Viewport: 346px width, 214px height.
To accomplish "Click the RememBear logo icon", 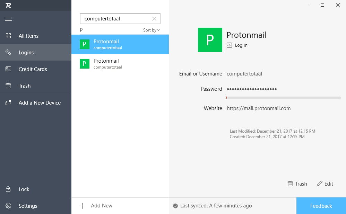I will (8, 5).
